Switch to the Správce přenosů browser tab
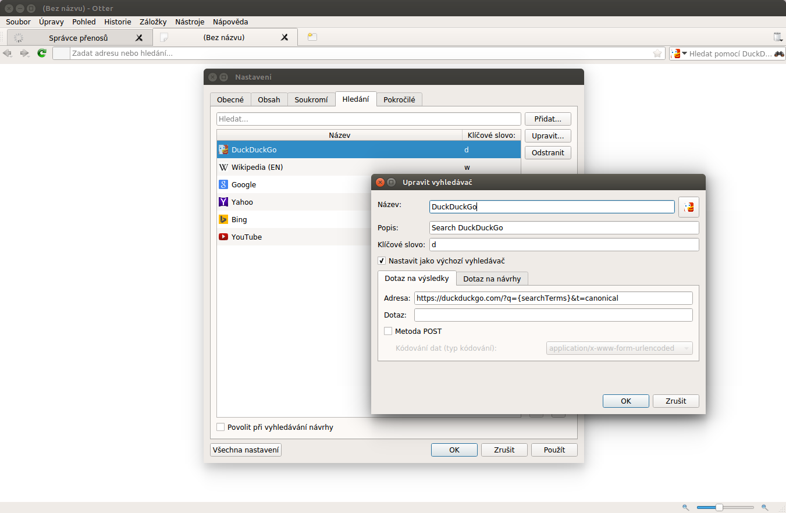Image resolution: width=786 pixels, height=513 pixels. [79, 38]
